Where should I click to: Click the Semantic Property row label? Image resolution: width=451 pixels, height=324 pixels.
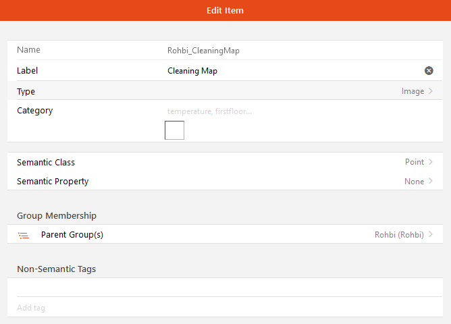(x=53, y=182)
